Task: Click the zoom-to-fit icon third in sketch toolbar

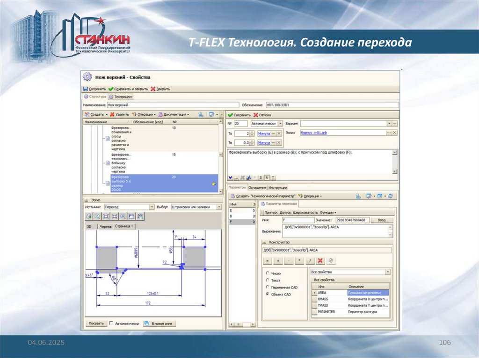Action: 106,216
